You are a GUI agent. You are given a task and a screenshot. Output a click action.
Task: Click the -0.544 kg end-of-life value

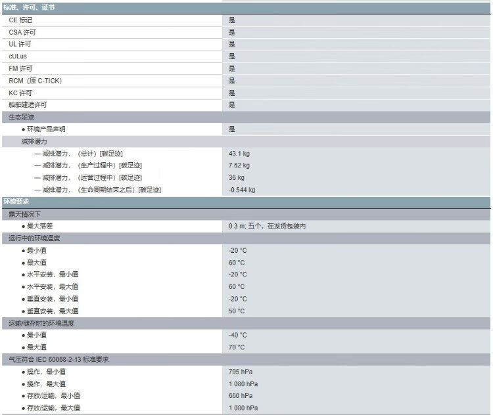point(241,190)
